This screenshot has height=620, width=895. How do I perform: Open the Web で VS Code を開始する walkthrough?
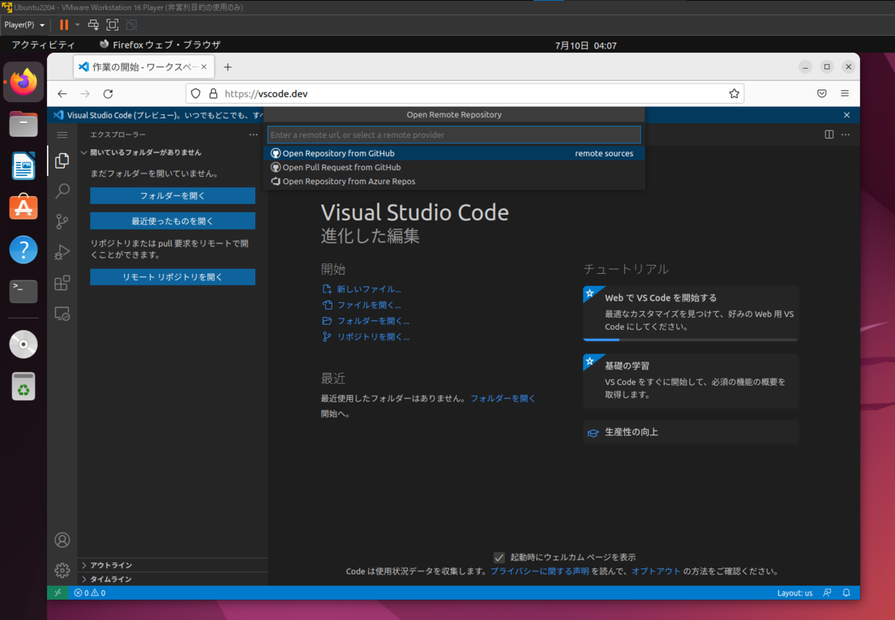(x=691, y=313)
